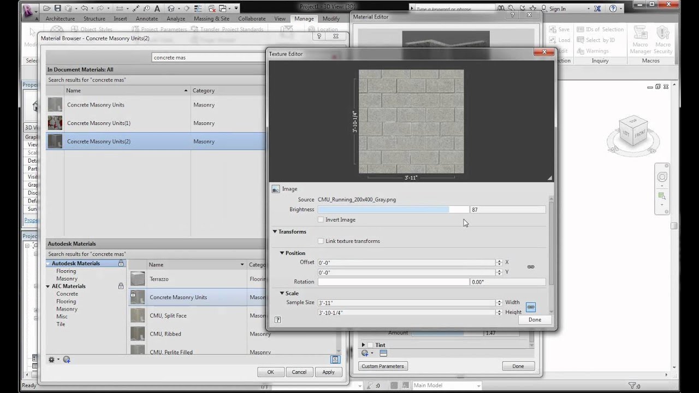This screenshot has height=393, width=699.
Task: Click the lock aspect ratio icon beside Sample Size
Action: click(531, 307)
